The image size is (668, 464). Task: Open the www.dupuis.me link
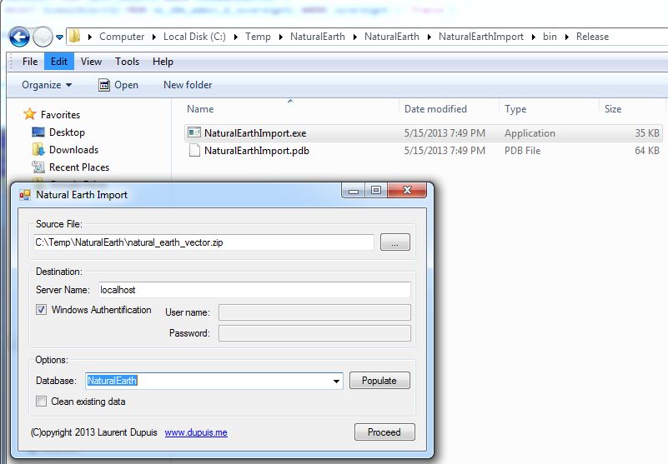196,433
